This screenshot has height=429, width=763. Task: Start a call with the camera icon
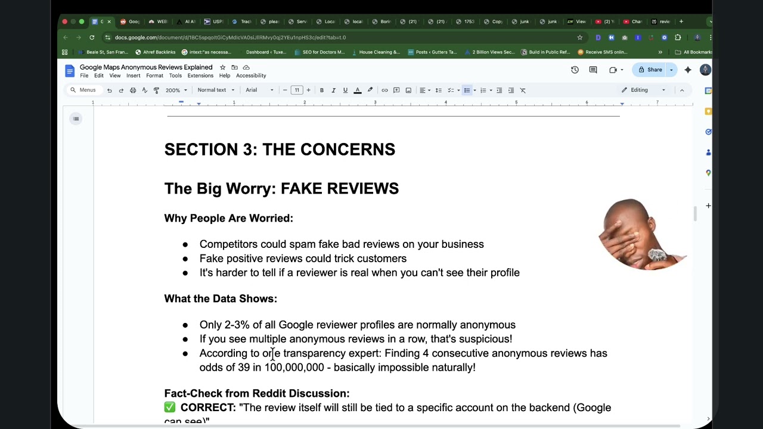tap(613, 70)
